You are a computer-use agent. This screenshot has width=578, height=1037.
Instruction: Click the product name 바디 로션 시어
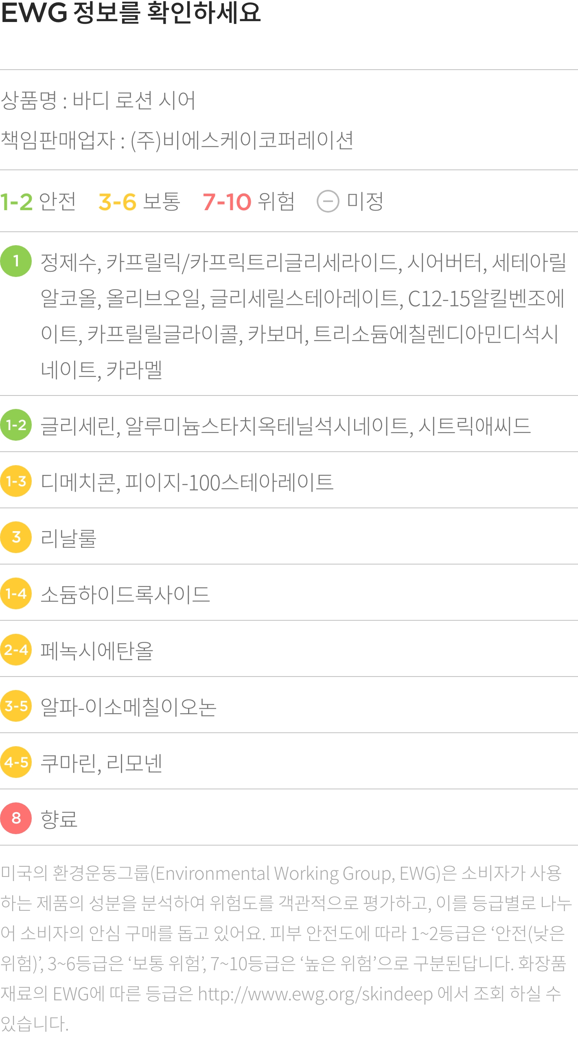tap(134, 100)
